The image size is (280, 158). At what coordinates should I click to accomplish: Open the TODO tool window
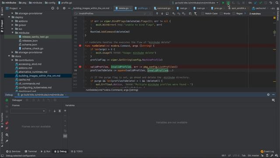pos(77,151)
